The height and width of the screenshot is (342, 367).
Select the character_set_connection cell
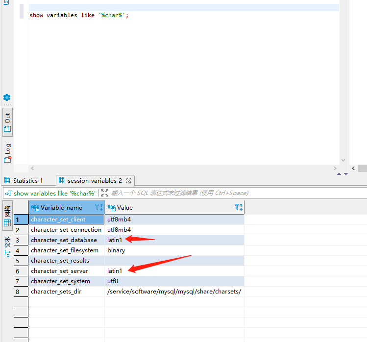[66, 230]
